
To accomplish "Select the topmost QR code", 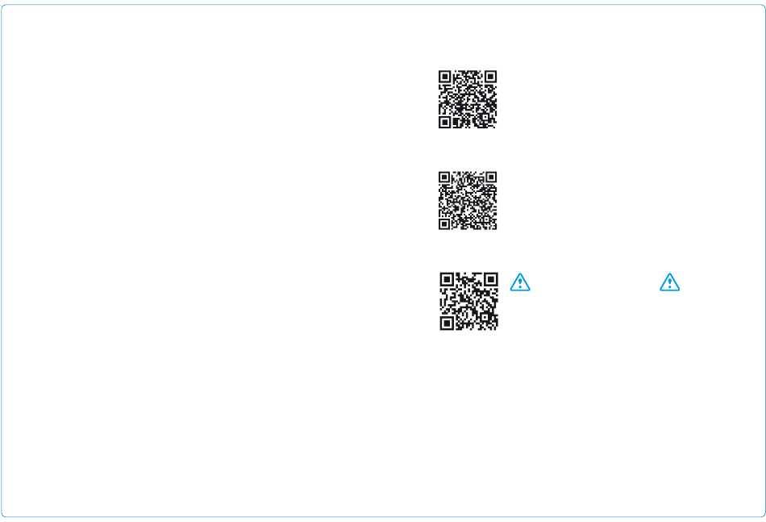I will pyautogui.click(x=468, y=99).
